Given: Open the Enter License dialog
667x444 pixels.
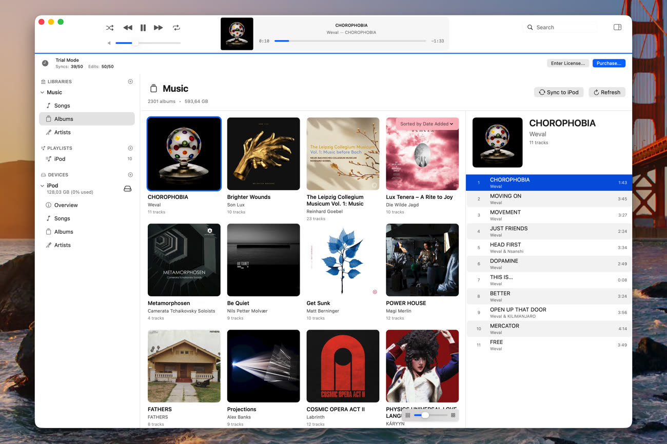Looking at the screenshot, I should 567,63.
